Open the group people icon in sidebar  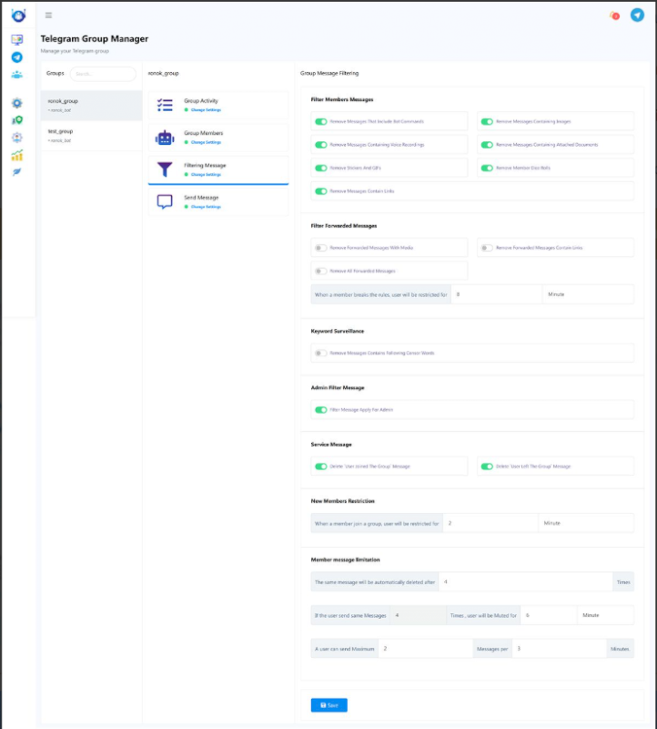pos(17,75)
